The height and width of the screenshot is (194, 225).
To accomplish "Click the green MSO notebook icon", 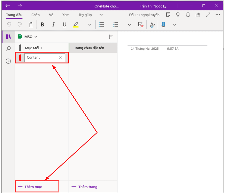I will pyautogui.click(x=20, y=37).
